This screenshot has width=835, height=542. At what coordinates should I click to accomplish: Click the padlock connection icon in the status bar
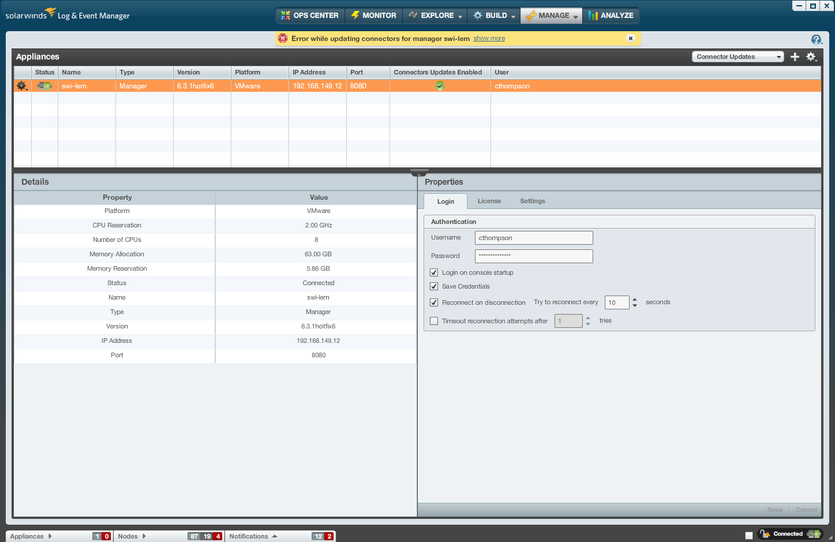coord(765,534)
